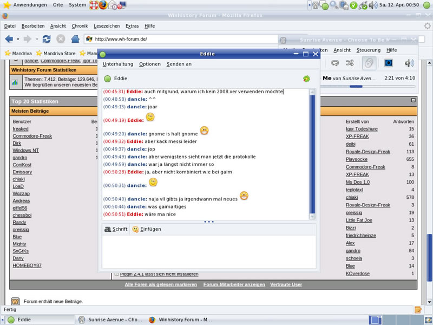Toggle repeat mode in the media player

[335, 63]
